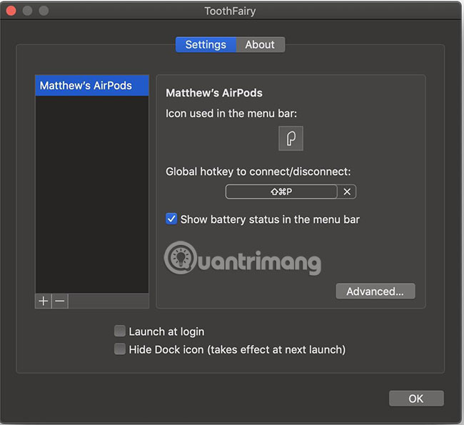The image size is (464, 425).
Task: Switch to the About tab
Action: [260, 45]
